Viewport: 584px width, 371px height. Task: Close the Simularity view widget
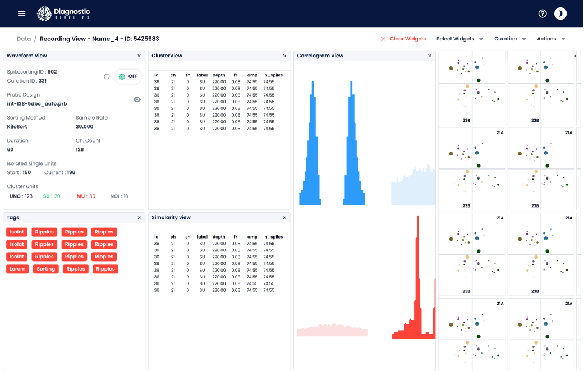(x=284, y=217)
